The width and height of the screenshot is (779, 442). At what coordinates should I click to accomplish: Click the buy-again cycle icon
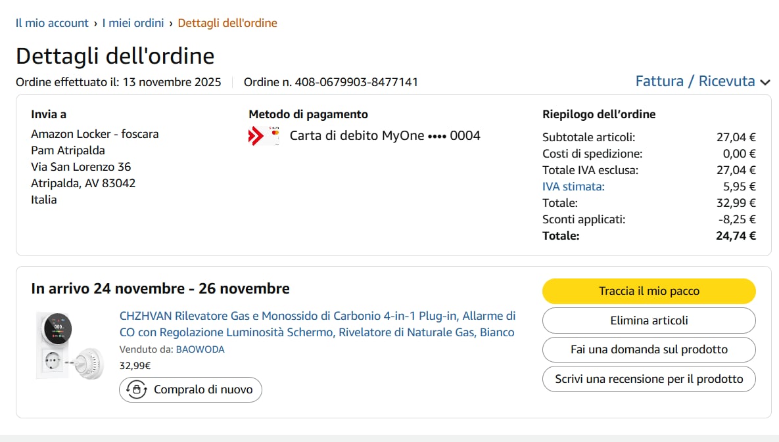[x=136, y=389]
